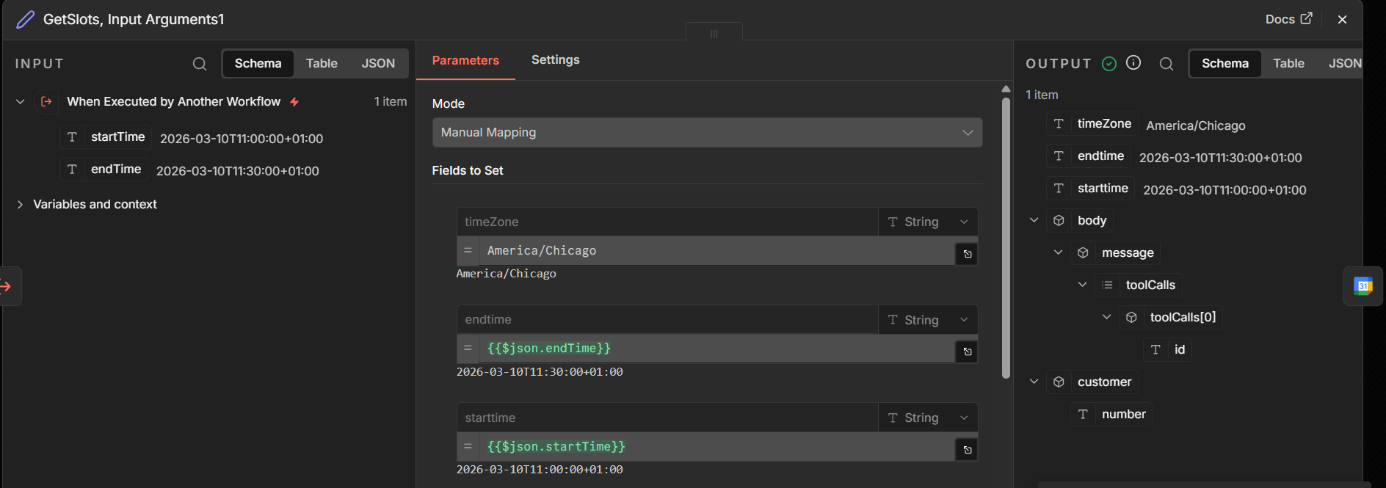Open search in the INPUT panel
Screen dimensions: 1386x488
coord(200,64)
